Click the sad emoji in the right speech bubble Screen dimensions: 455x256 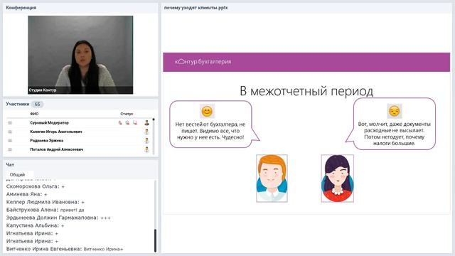click(x=394, y=111)
